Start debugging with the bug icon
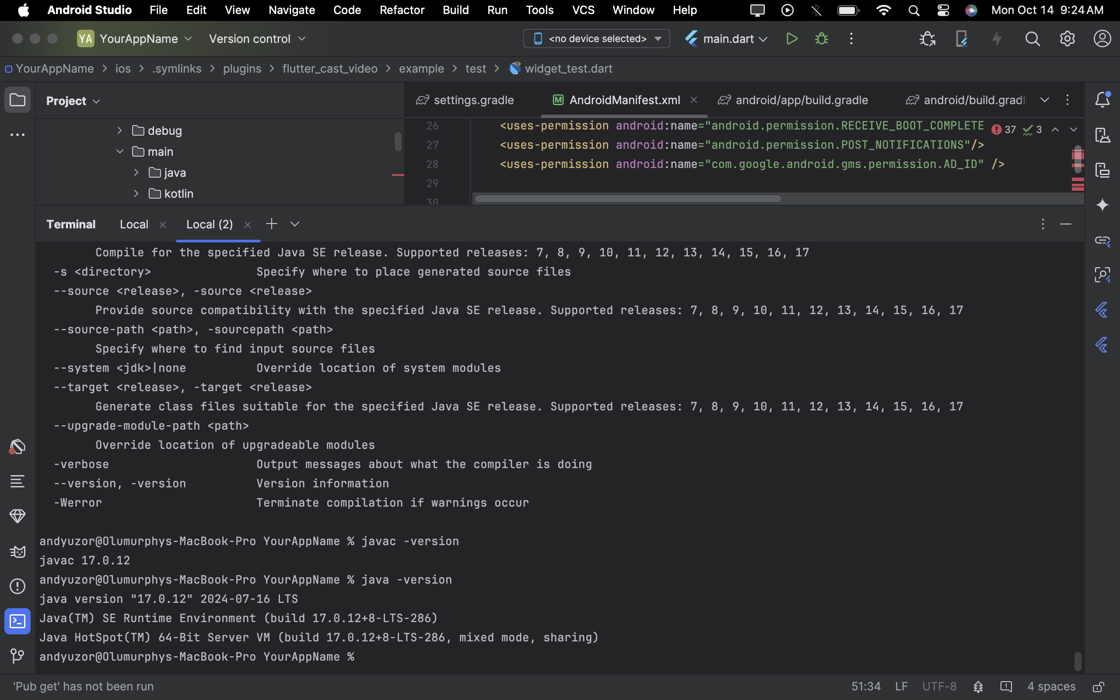 (x=822, y=39)
